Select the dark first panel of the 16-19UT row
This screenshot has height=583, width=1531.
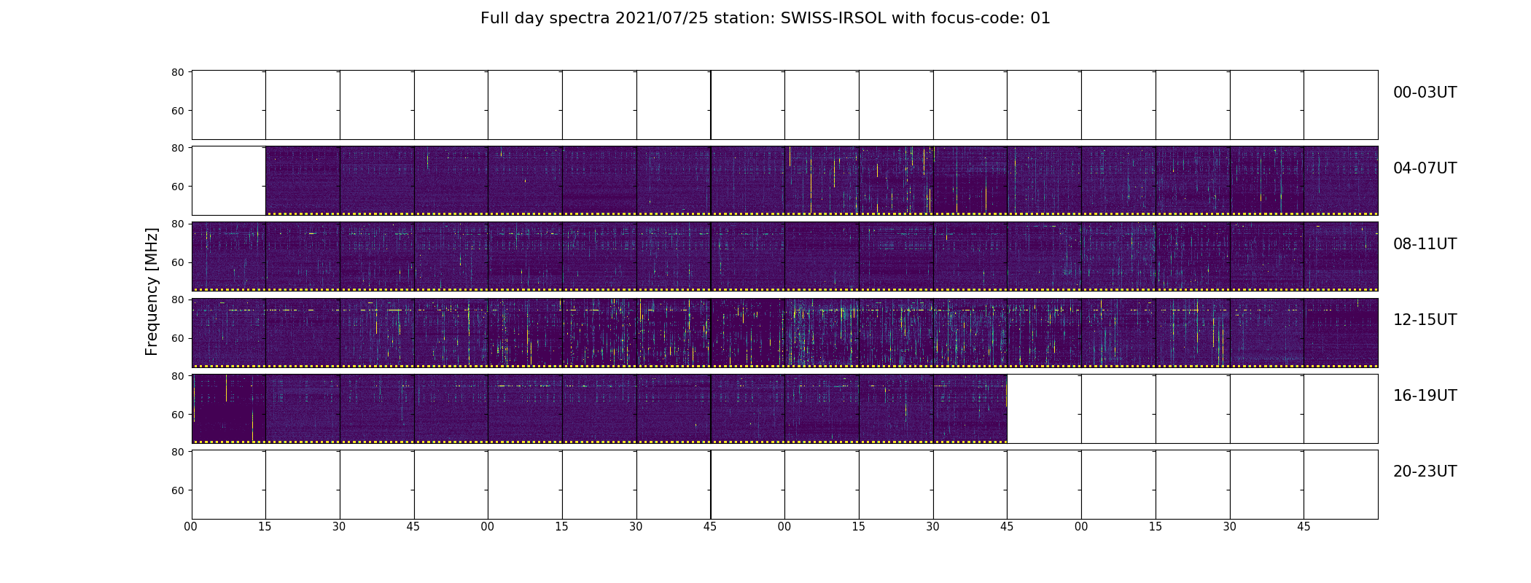[229, 408]
